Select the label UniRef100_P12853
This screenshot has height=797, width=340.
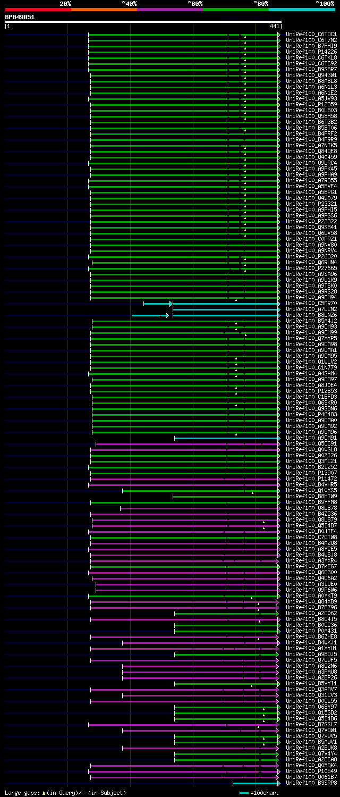click(311, 391)
